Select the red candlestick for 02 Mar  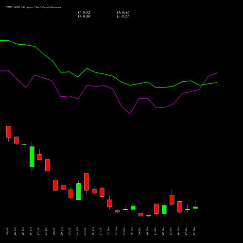click(110, 203)
